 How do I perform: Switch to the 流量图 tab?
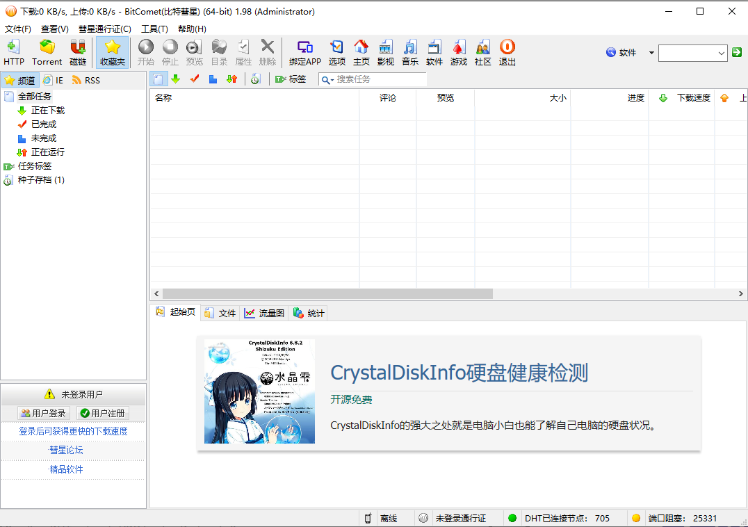264,313
